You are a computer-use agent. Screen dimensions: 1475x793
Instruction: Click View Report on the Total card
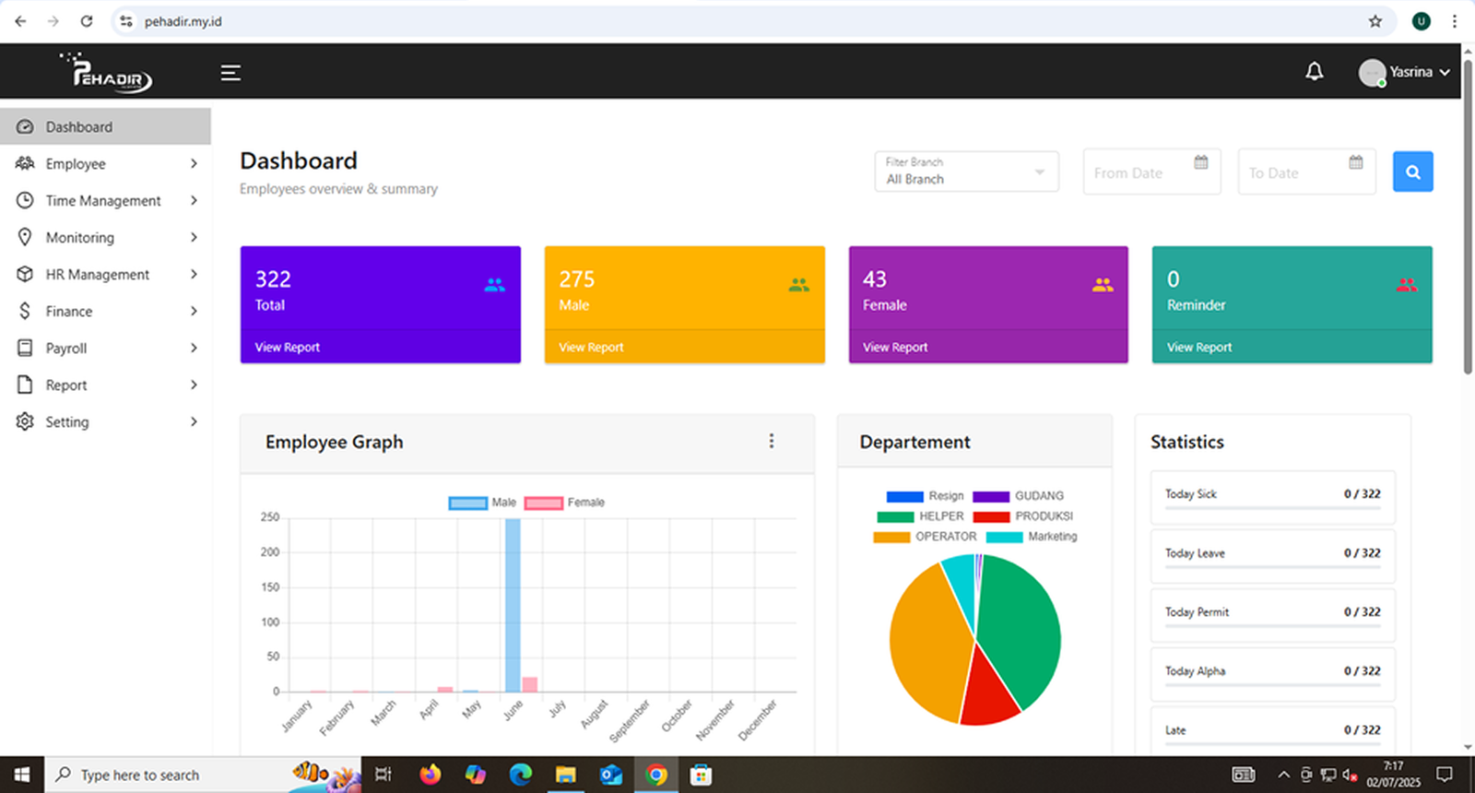[x=288, y=348]
